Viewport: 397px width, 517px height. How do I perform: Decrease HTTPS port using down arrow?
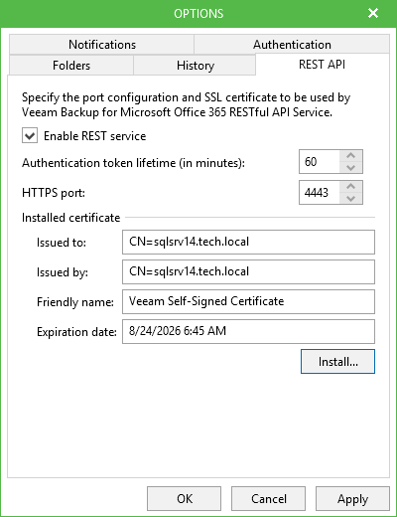pyautogui.click(x=351, y=198)
